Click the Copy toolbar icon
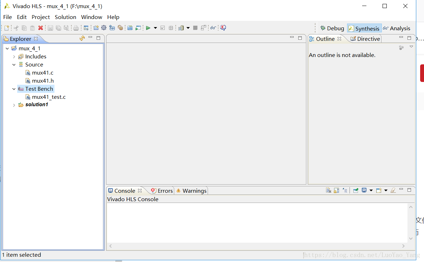 24,28
